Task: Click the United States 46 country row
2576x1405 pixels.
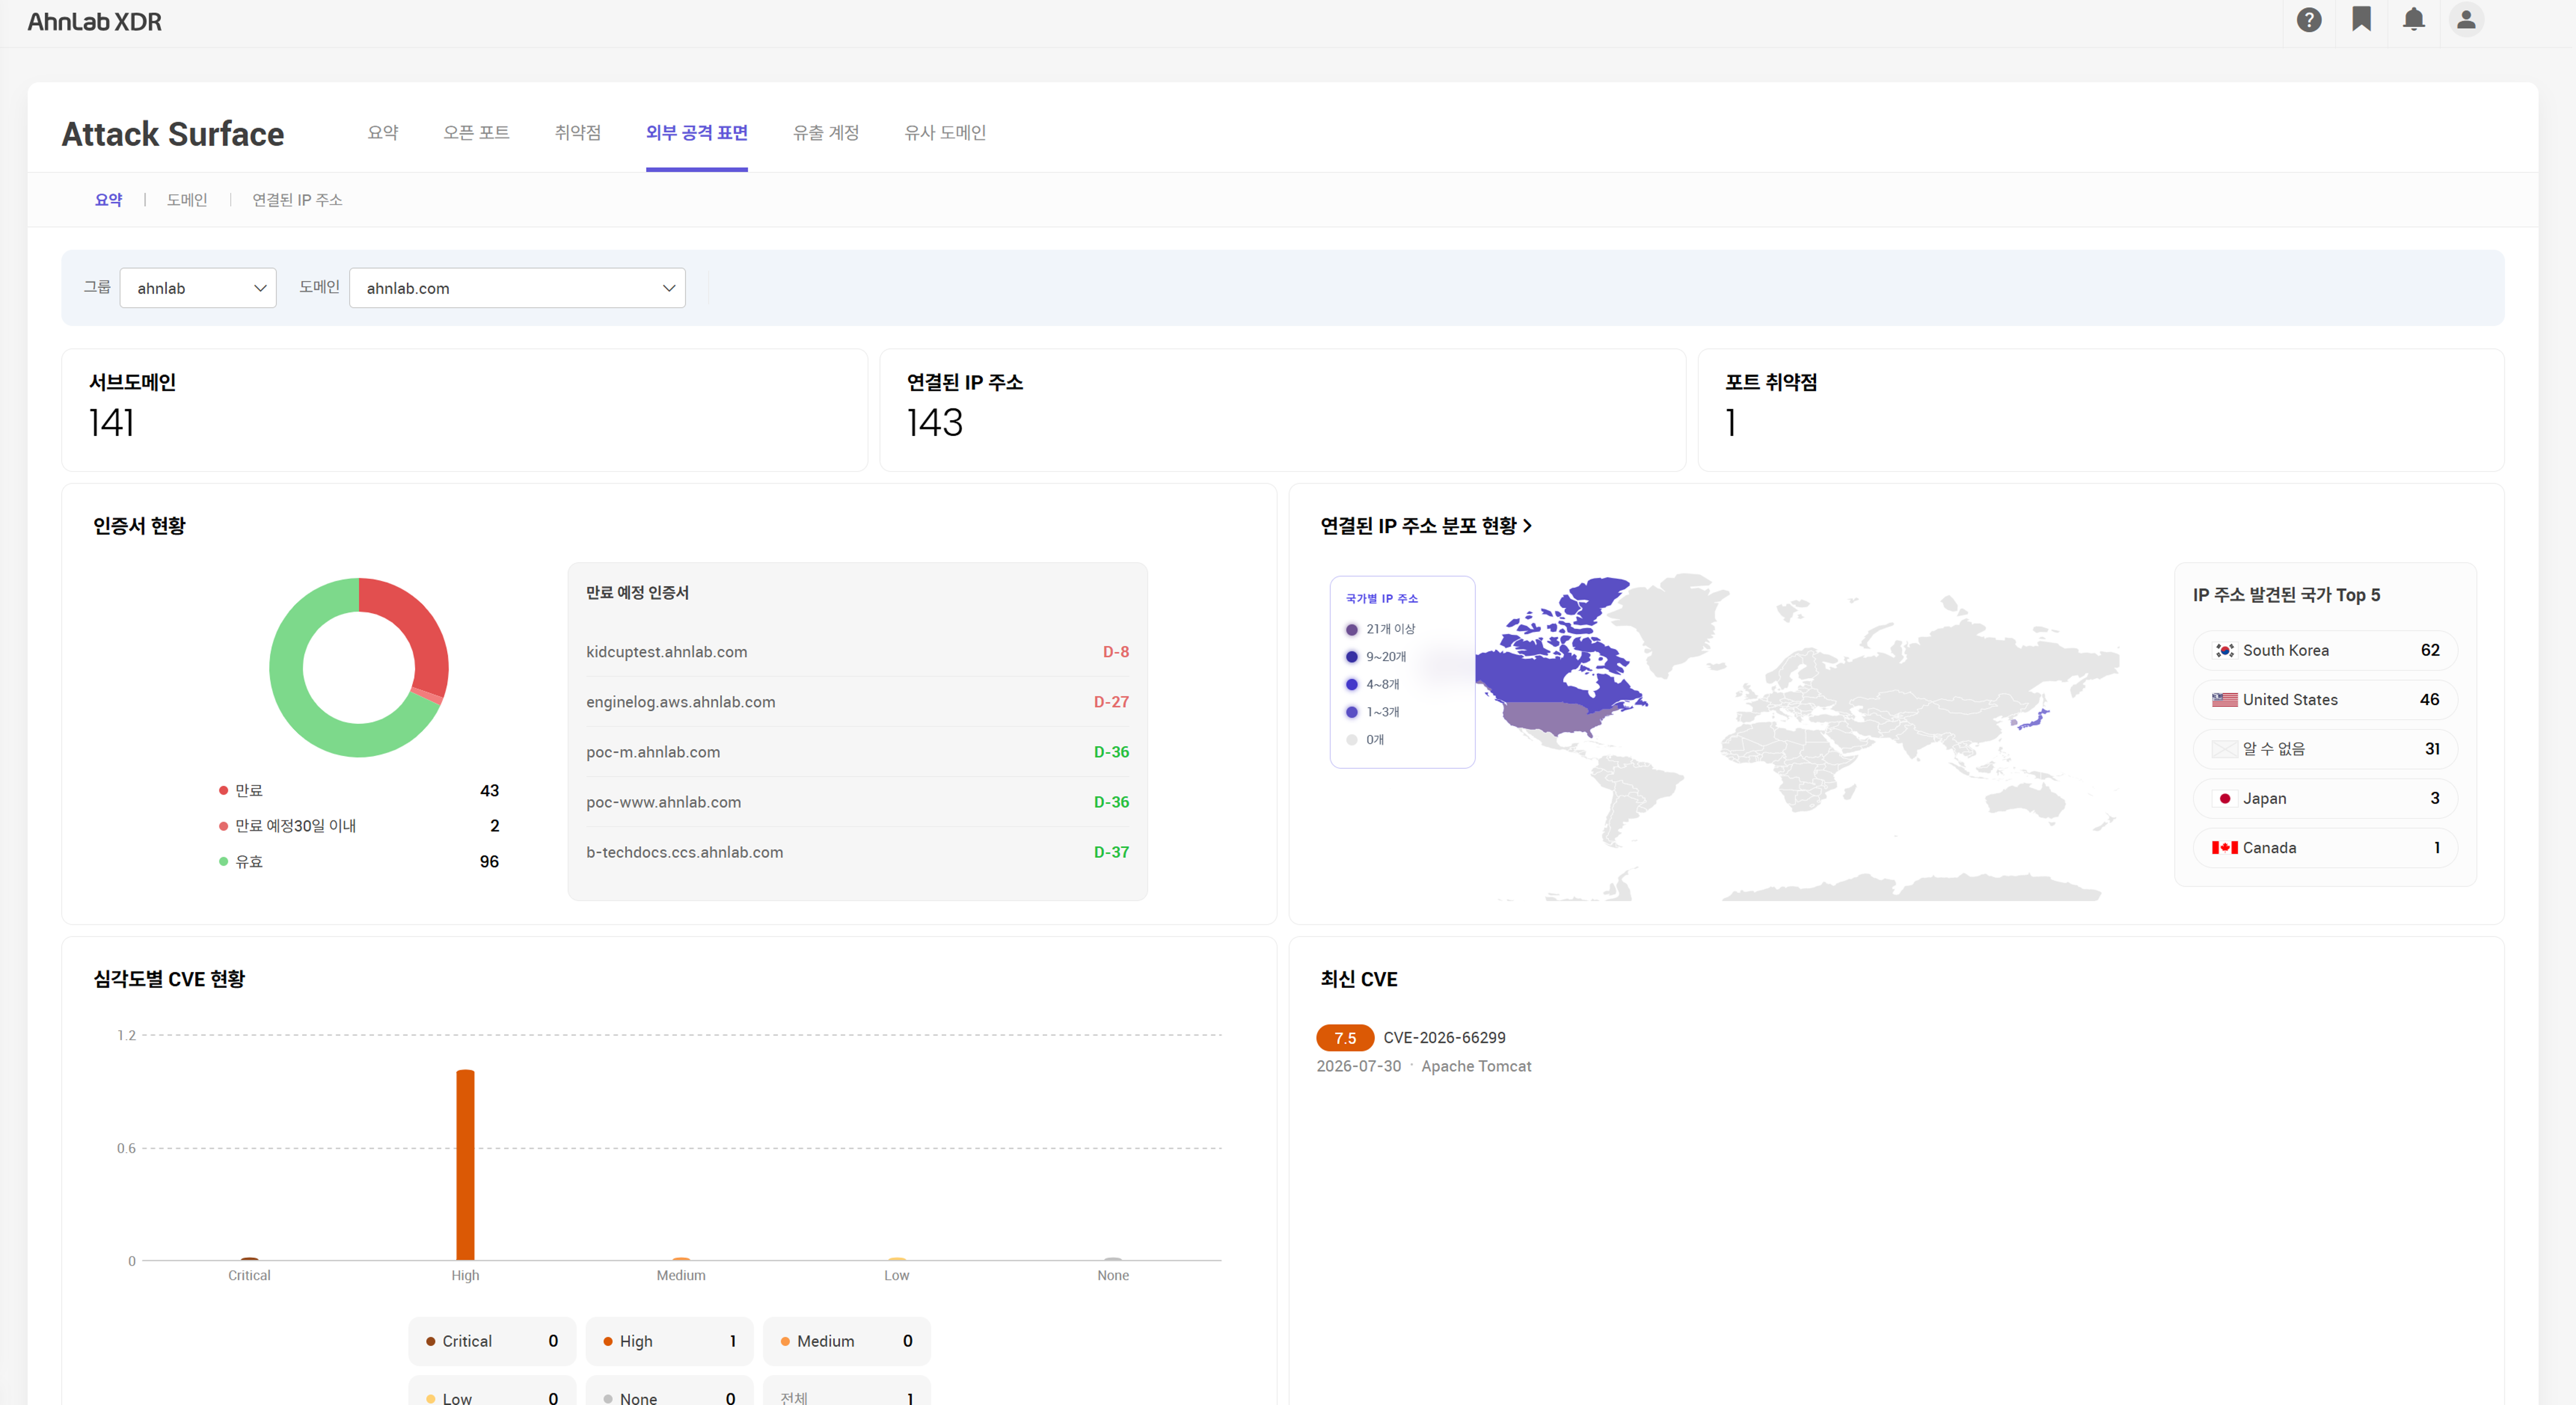Action: pos(2325,699)
